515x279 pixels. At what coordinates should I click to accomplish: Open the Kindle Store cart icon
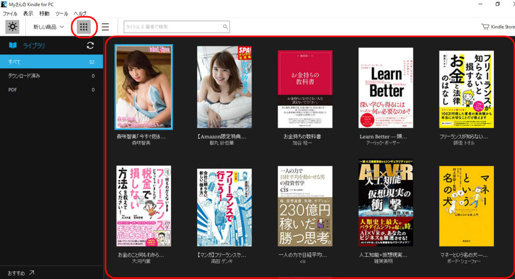[x=485, y=27]
